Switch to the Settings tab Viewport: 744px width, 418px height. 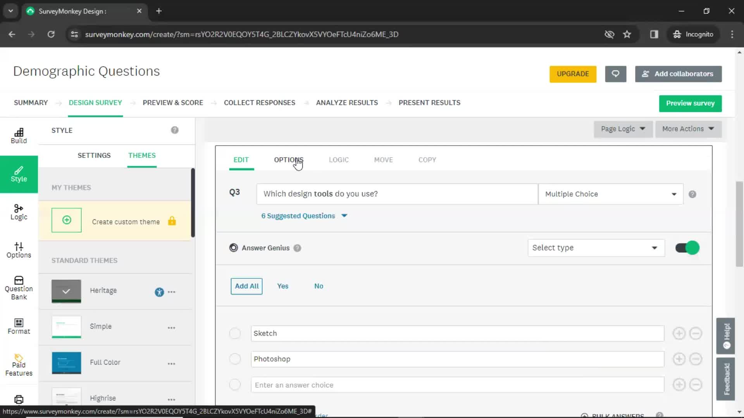94,155
